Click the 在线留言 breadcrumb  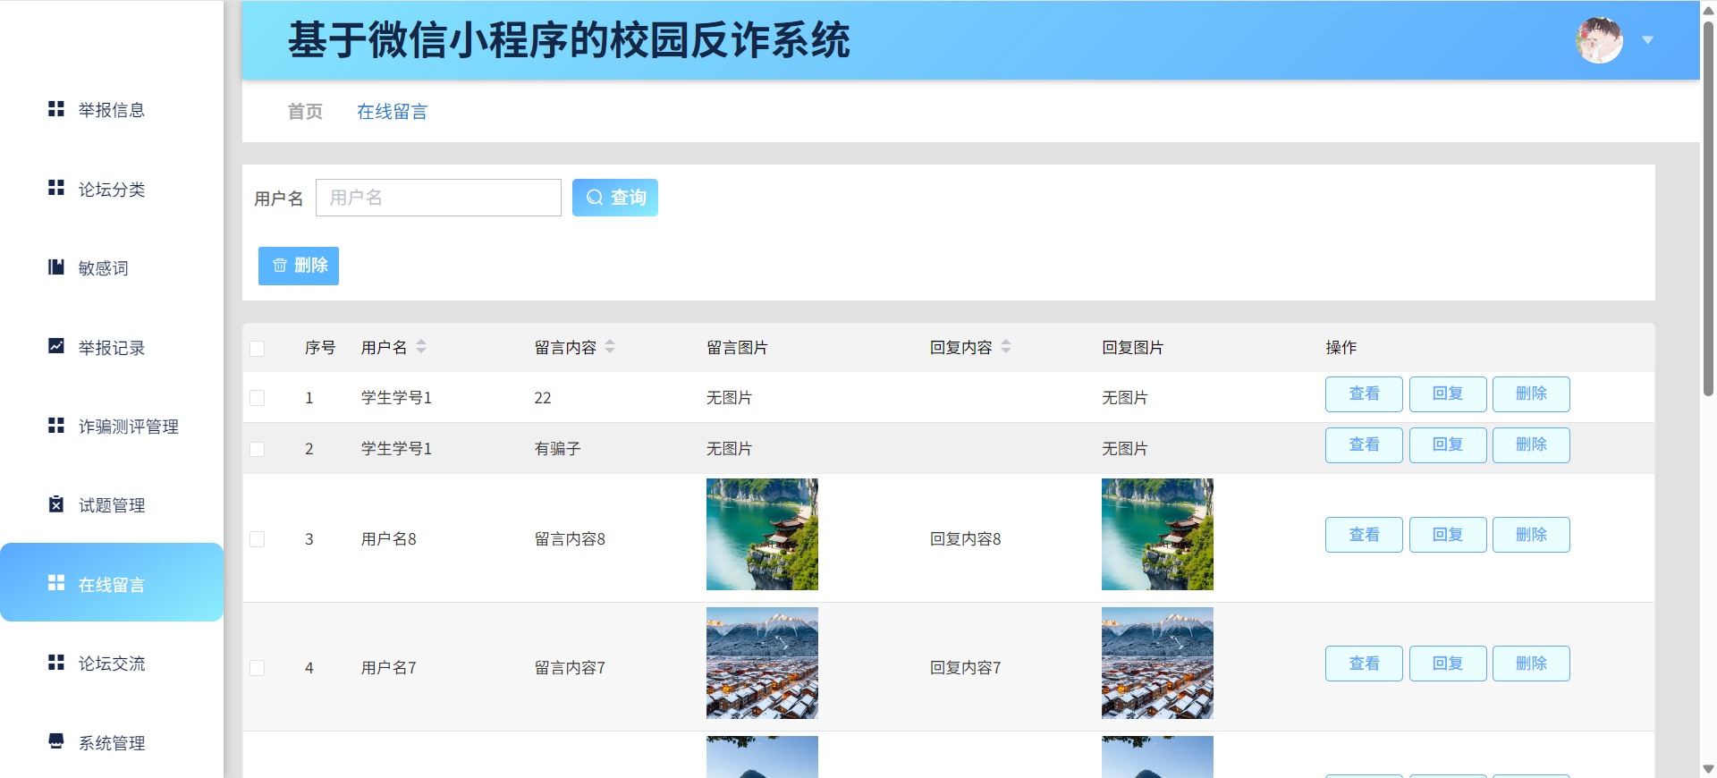(393, 112)
